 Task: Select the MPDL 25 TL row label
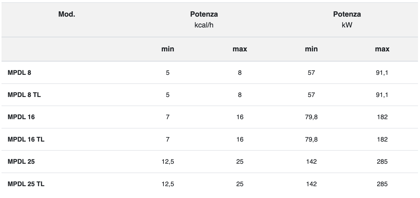click(26, 184)
